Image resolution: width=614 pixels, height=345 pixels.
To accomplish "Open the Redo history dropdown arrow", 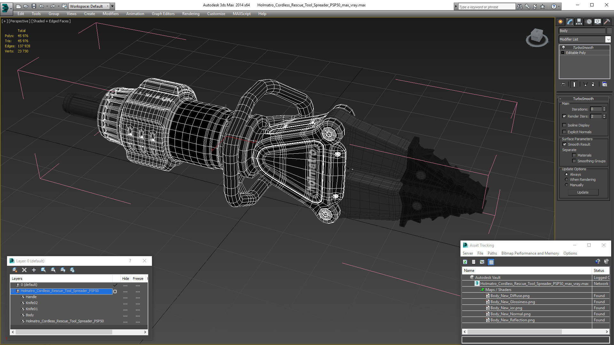I will click(x=59, y=6).
